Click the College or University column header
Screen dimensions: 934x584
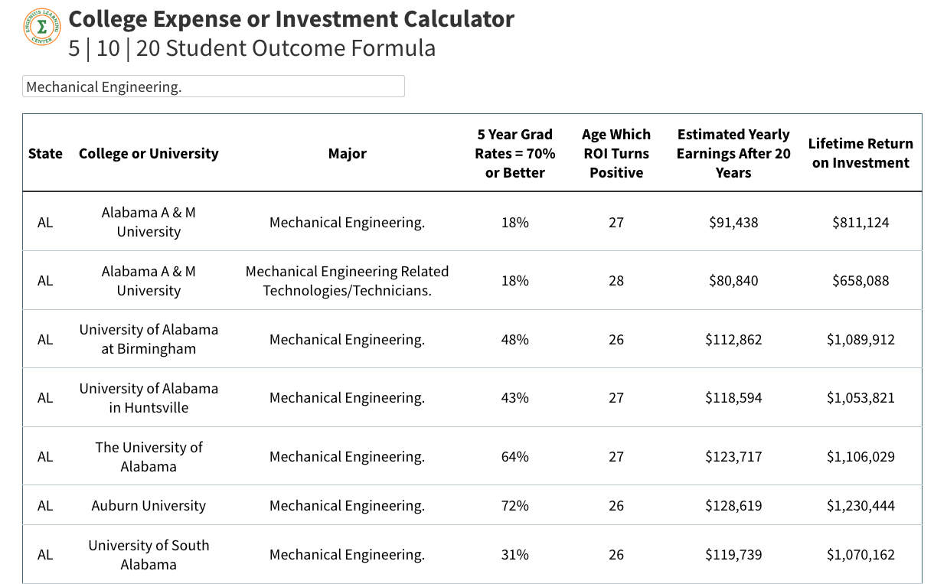pos(149,153)
